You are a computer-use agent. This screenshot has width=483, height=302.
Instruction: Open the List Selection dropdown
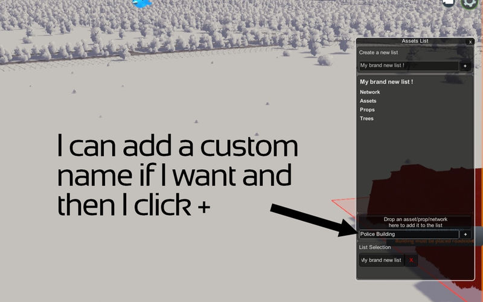tap(380, 260)
